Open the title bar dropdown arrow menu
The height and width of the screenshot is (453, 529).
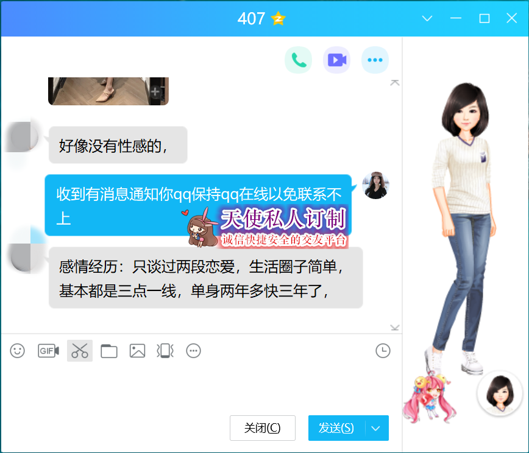coord(427,18)
